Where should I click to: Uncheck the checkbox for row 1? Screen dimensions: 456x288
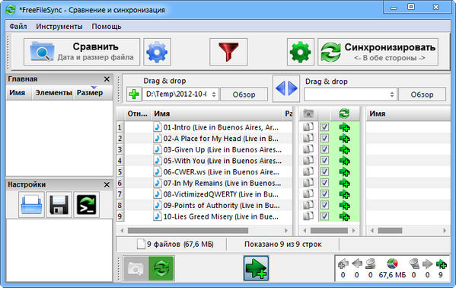[324, 127]
